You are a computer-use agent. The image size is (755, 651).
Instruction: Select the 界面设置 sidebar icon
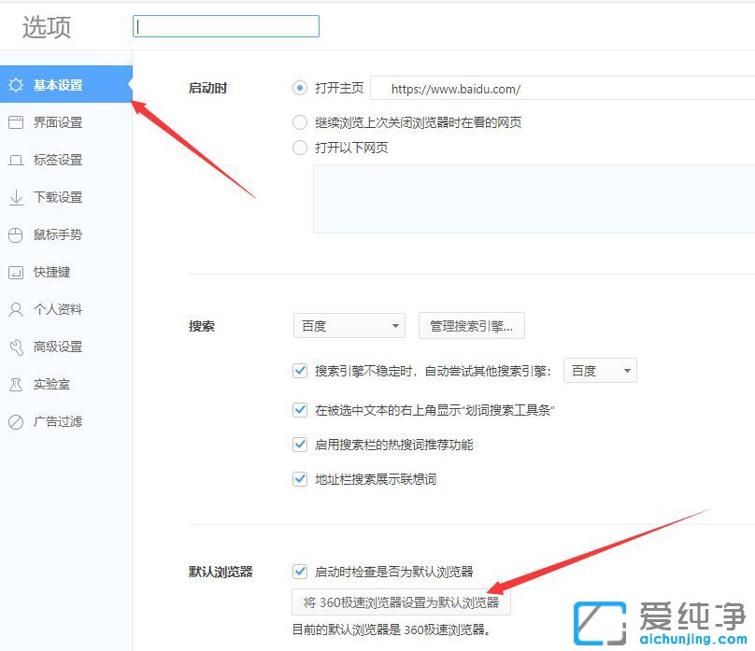coord(17,121)
